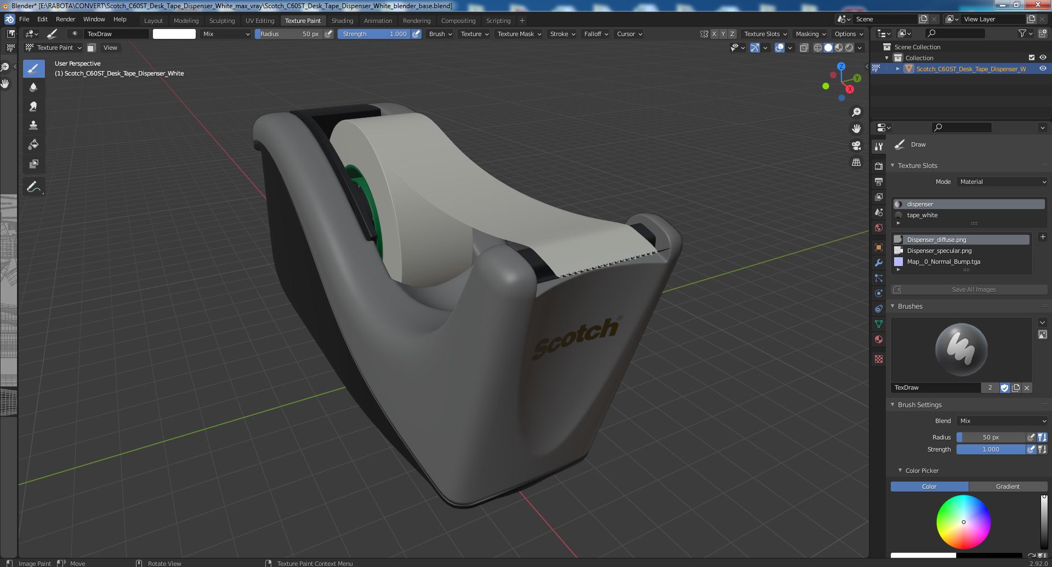The image size is (1052, 567).
Task: Open the Texture Slots dropdown
Action: pos(765,34)
